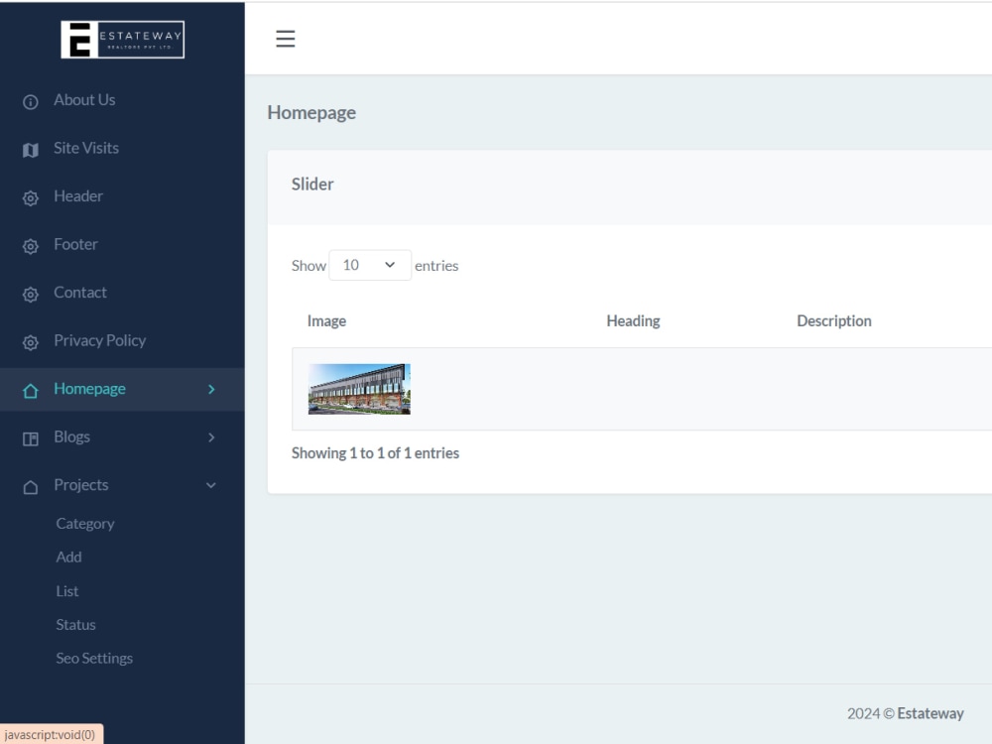This screenshot has height=744, width=992.
Task: Click the info icon beside About Us
Action: pos(31,102)
